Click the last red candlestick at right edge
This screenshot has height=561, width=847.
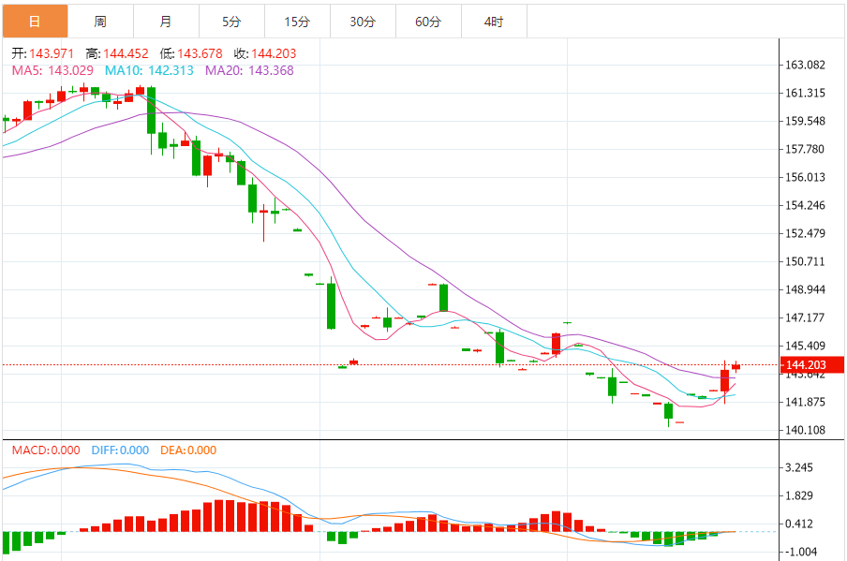[x=736, y=367]
